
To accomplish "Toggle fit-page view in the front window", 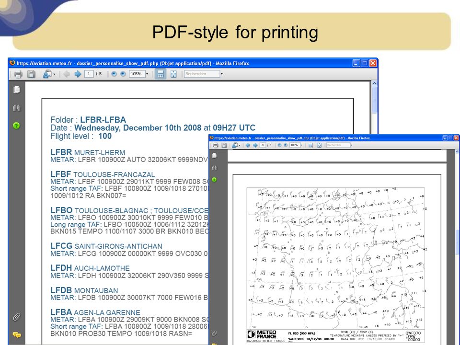I will click(319, 145).
